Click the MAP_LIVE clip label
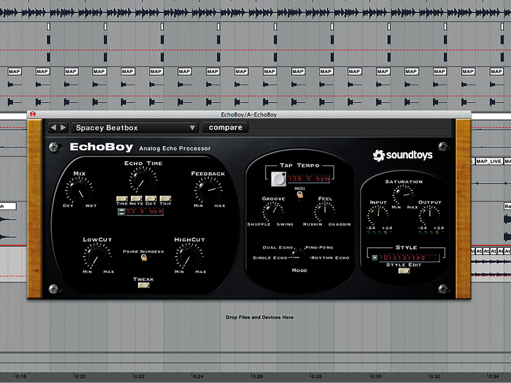 (489, 161)
